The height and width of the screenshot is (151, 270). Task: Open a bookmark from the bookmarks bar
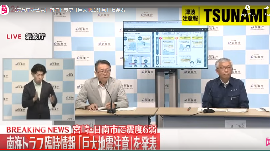point(128,27)
